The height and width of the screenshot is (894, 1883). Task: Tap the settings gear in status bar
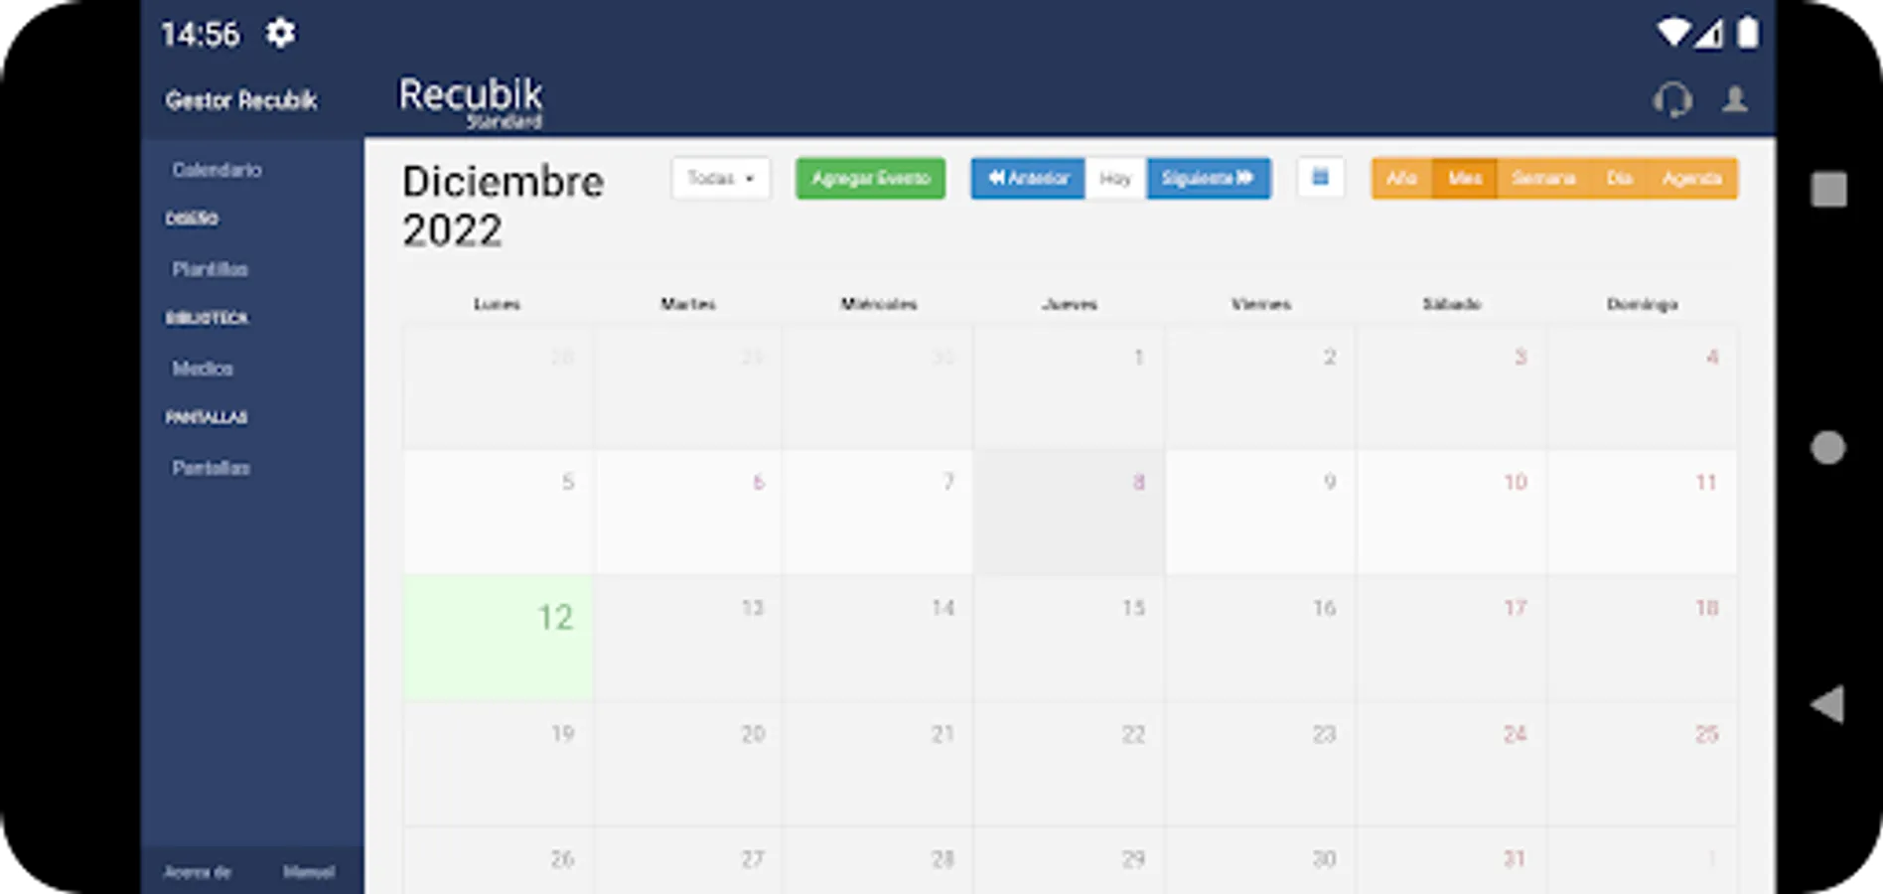coord(280,33)
